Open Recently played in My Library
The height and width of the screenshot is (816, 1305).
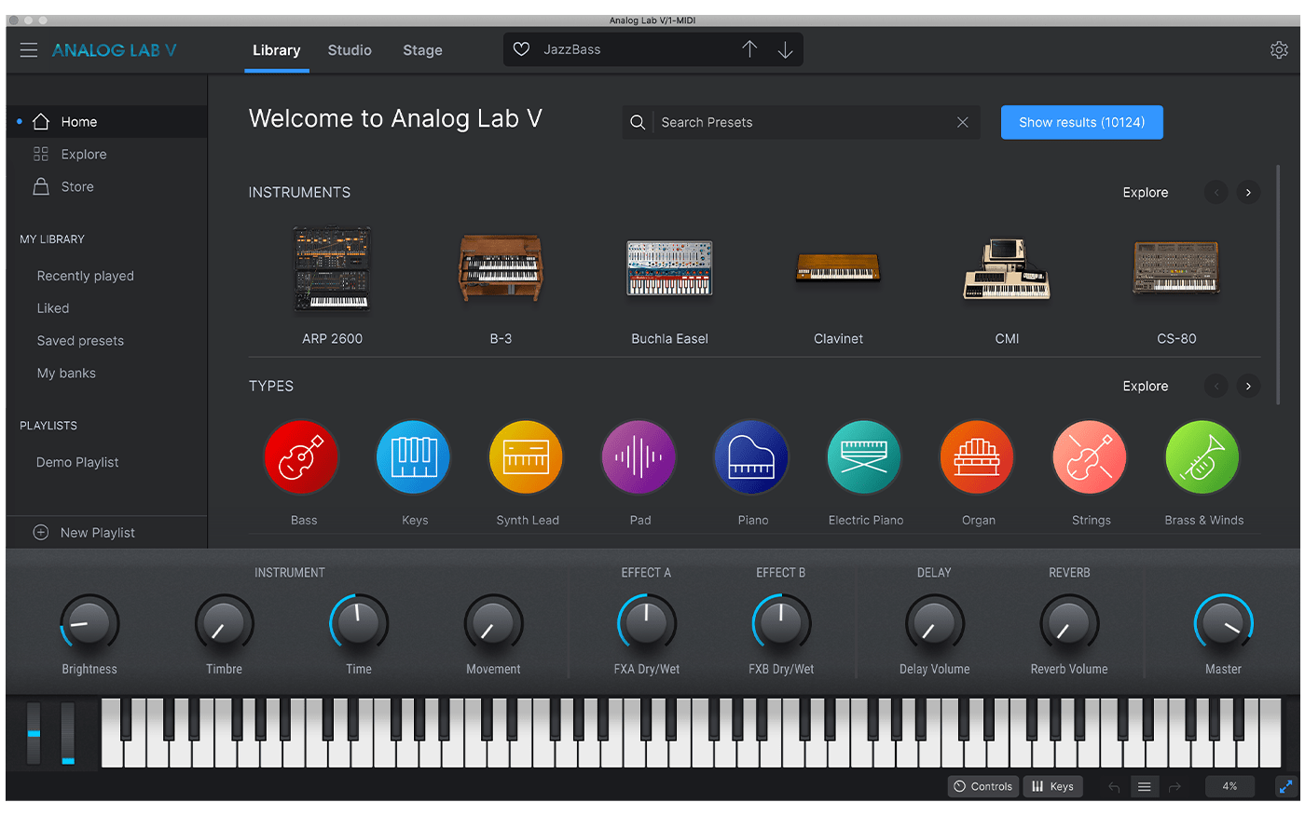point(86,276)
